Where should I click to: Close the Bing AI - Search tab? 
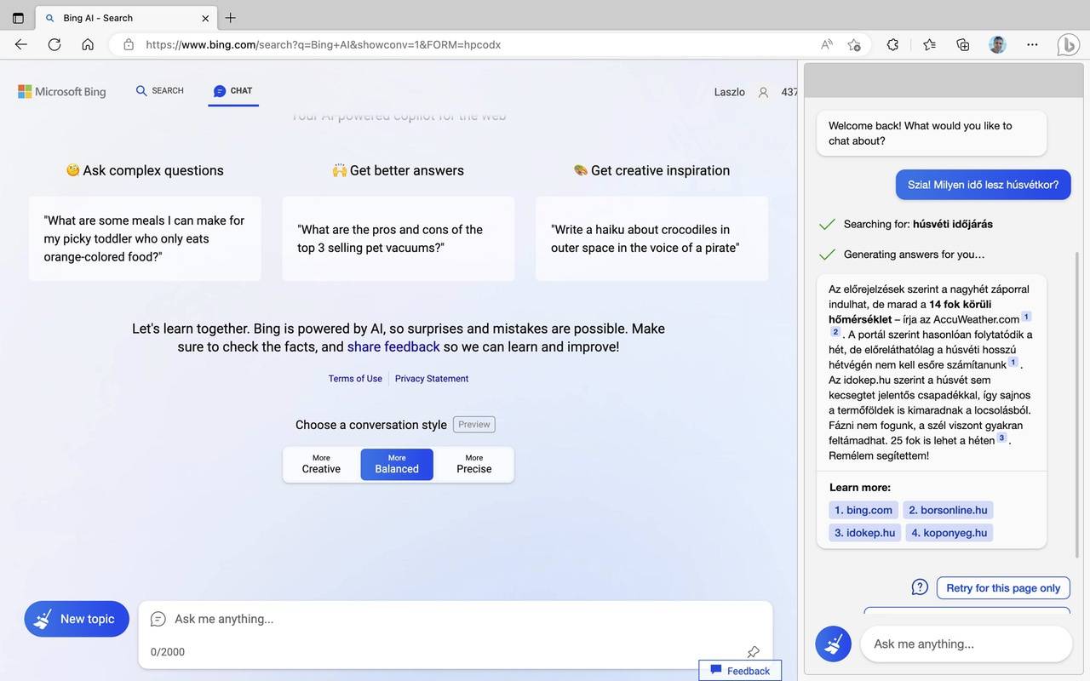click(x=205, y=18)
